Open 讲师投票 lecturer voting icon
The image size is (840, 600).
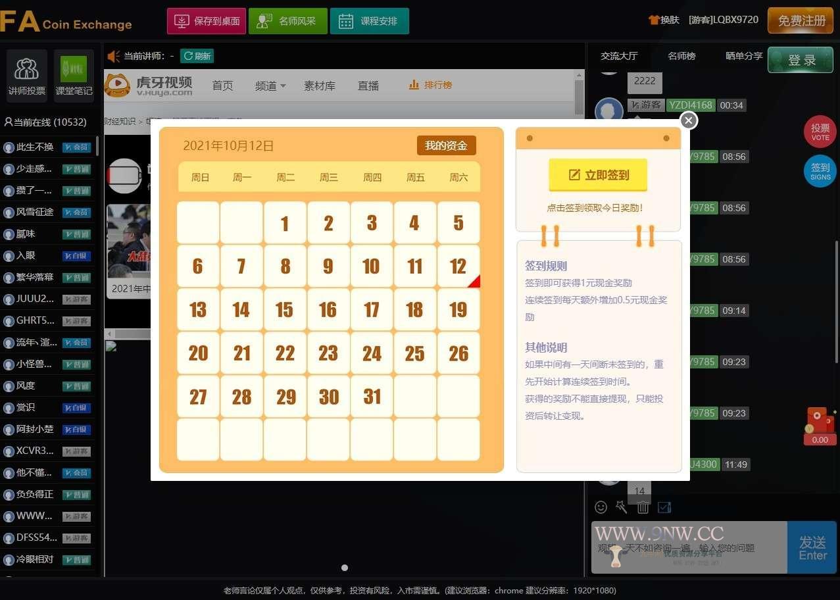[x=27, y=76]
